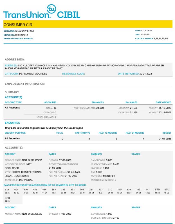Click the ADVANCES column header
Image resolution: width=175 pixels, height=224 pixels.
tap(98, 102)
